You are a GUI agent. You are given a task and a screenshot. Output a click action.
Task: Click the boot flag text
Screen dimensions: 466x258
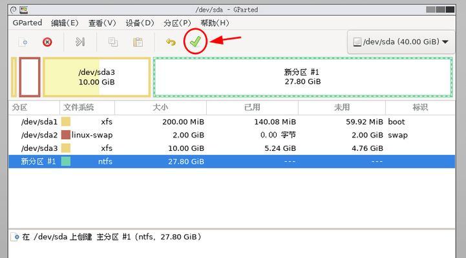pyautogui.click(x=396, y=122)
